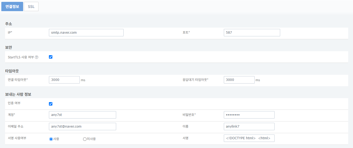Viewport: 353px width, 148px height.
Task: Focus the 응답대기 타임아웃 input field
Action: tap(239, 80)
